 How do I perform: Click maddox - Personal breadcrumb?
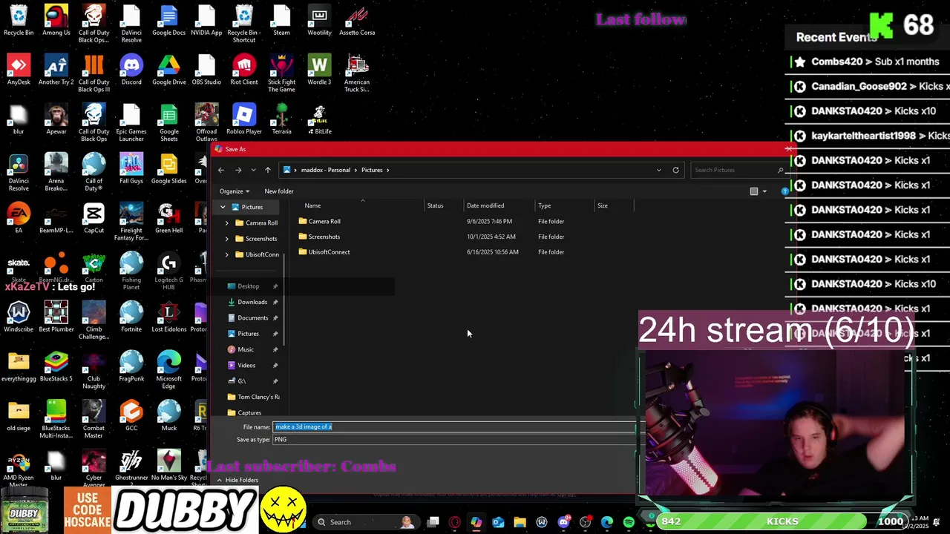tap(326, 170)
